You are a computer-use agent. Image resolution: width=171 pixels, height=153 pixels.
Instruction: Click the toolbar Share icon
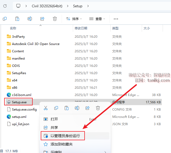[x=42, y=19]
